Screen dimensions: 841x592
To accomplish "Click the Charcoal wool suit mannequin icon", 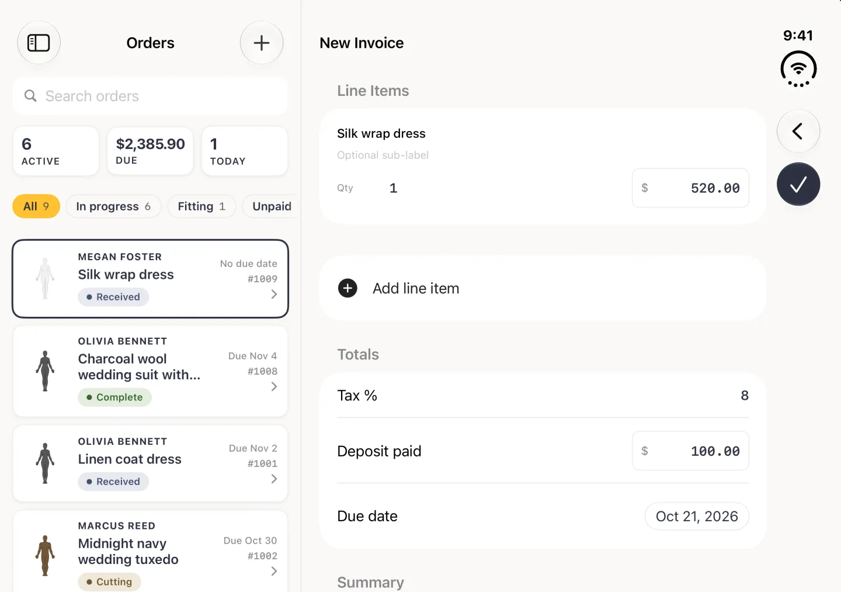I will 45,371.
